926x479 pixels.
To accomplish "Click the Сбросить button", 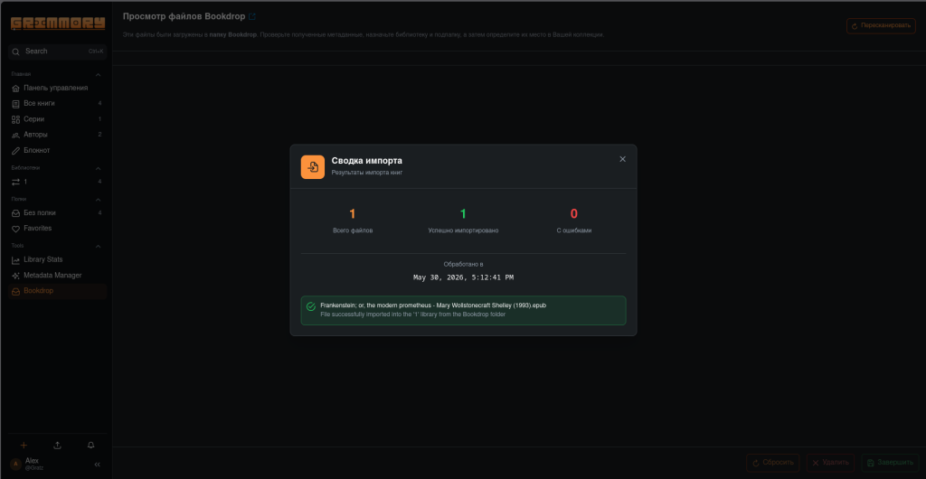I will pos(773,463).
